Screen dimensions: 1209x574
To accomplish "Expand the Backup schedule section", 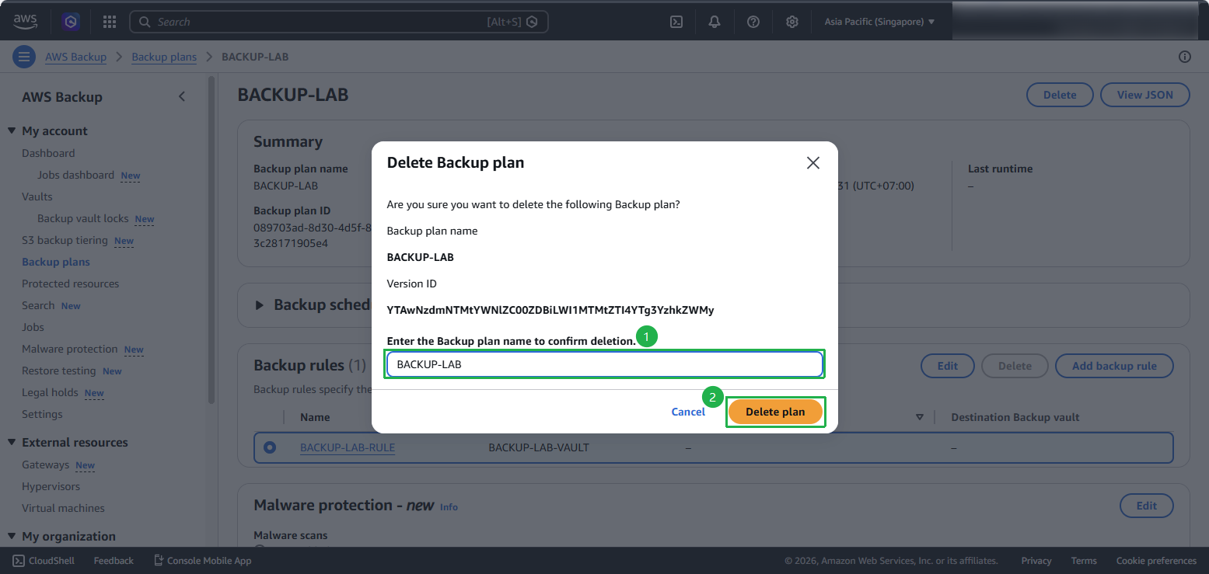I will click(260, 305).
